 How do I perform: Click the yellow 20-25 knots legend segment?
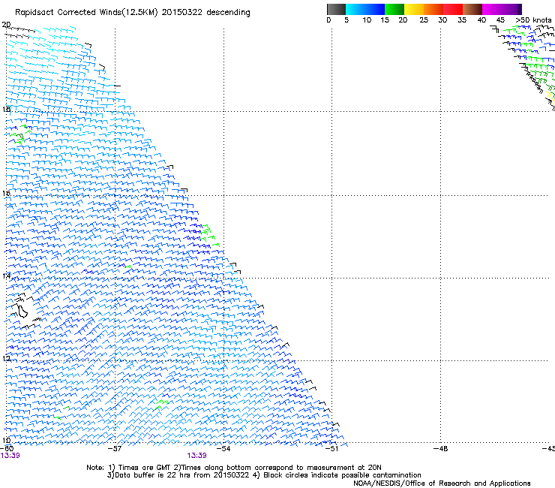pos(414,9)
